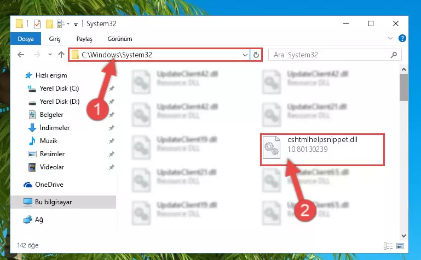Click the search magnifier icon
The image size is (421, 260).
394,55
